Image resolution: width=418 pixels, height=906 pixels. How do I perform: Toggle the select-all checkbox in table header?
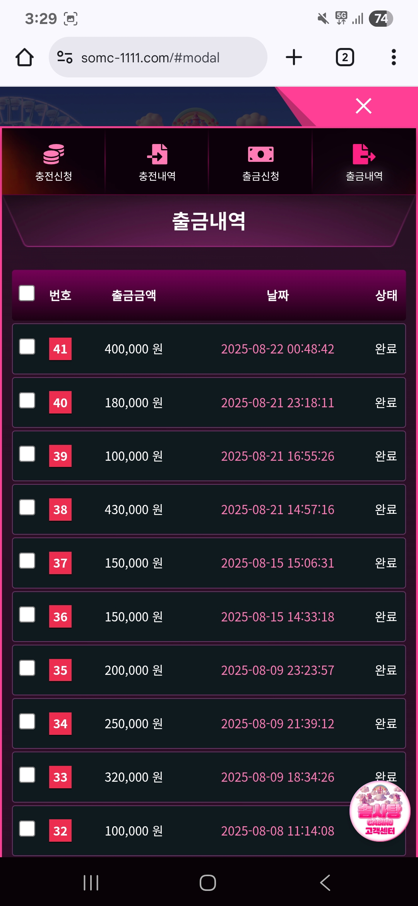(x=27, y=293)
